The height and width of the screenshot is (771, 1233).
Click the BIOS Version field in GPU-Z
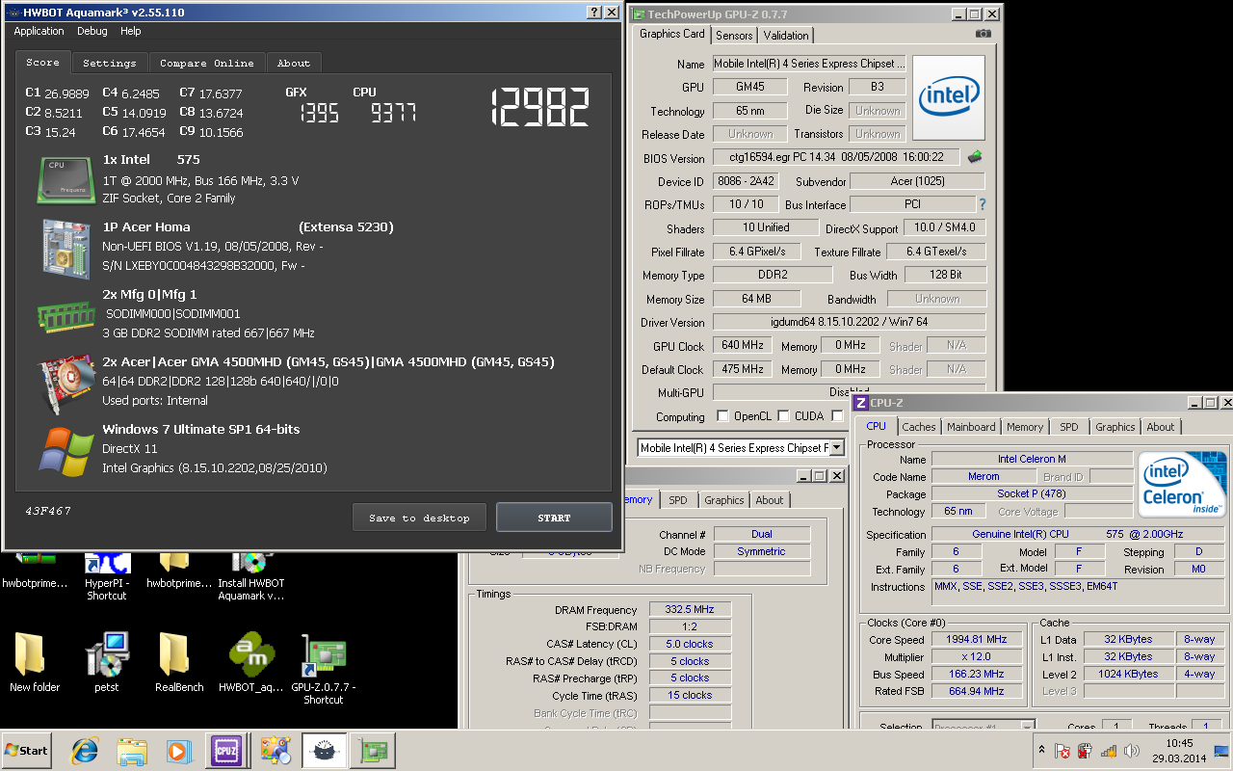click(x=837, y=157)
